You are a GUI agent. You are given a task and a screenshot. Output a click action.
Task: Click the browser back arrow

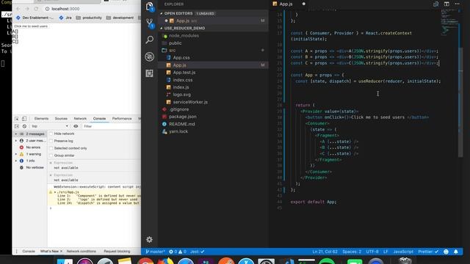[x=18, y=9]
